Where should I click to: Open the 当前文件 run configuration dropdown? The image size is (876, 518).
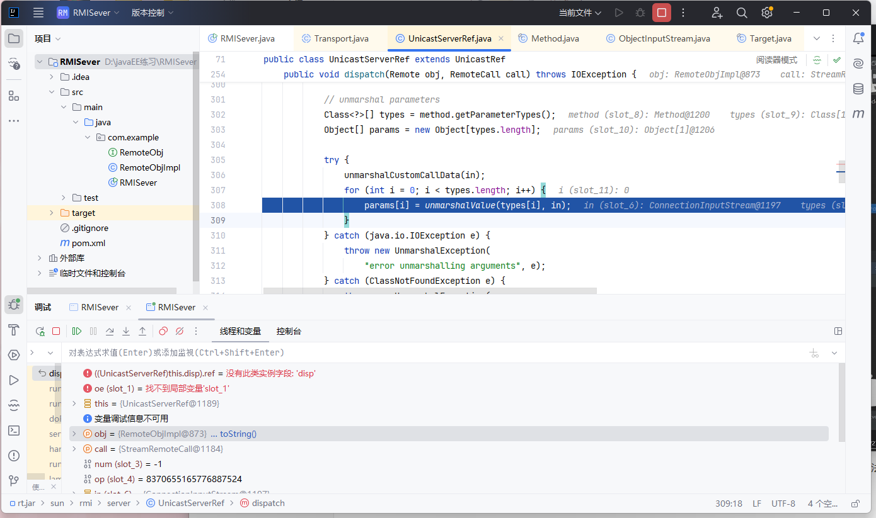(580, 13)
